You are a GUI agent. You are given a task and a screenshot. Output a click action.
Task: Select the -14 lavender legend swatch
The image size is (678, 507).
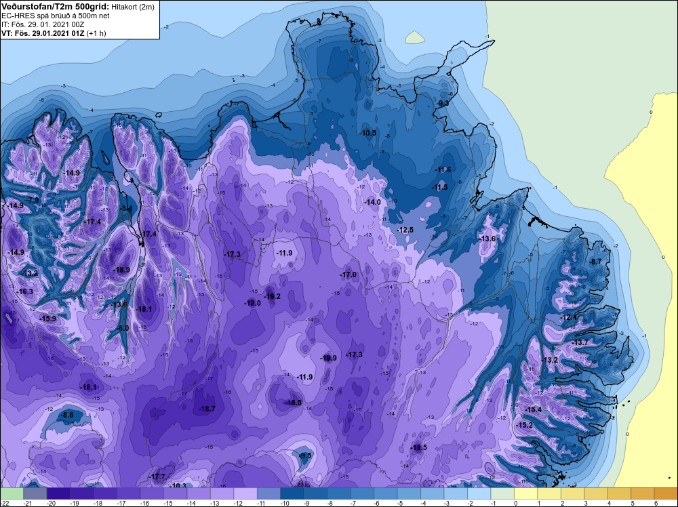pyautogui.click(x=199, y=493)
